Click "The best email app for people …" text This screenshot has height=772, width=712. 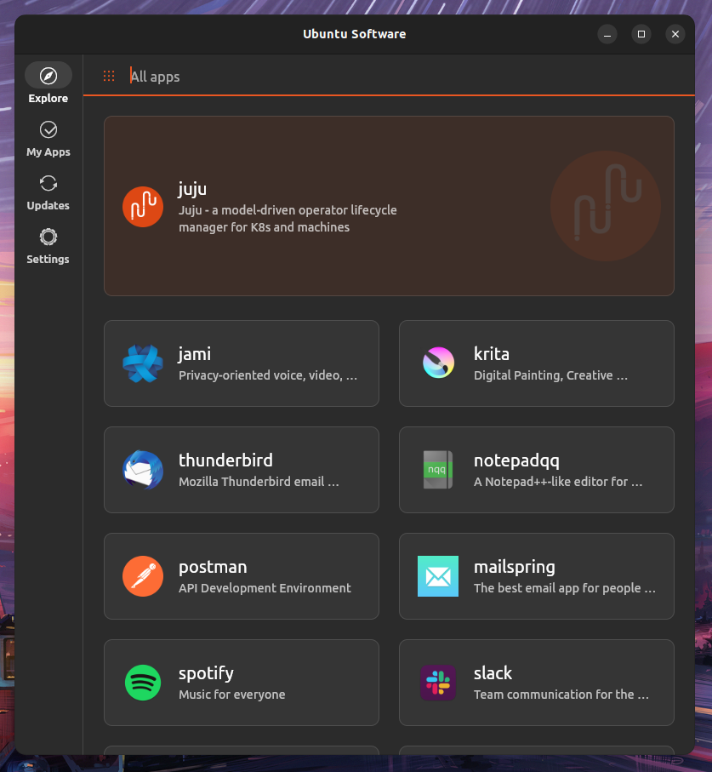(564, 588)
